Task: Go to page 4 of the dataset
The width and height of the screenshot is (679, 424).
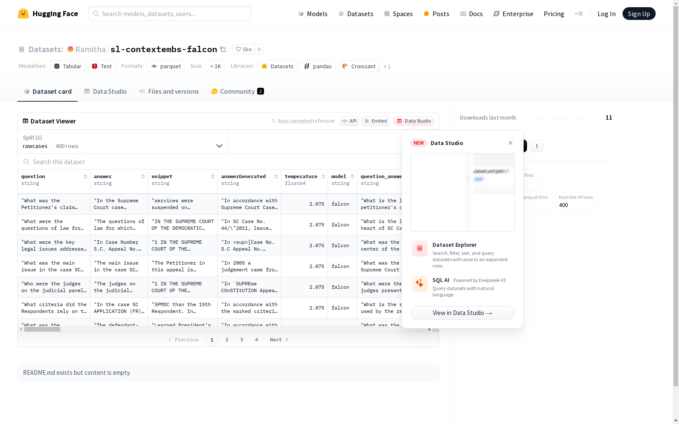Action: pos(257,340)
